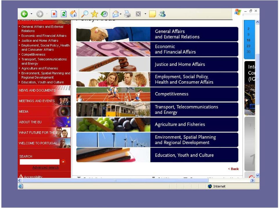Image resolution: width=279 pixels, height=208 pixels.
Task: Print the page with the printer icon
Action: pos(127,14)
